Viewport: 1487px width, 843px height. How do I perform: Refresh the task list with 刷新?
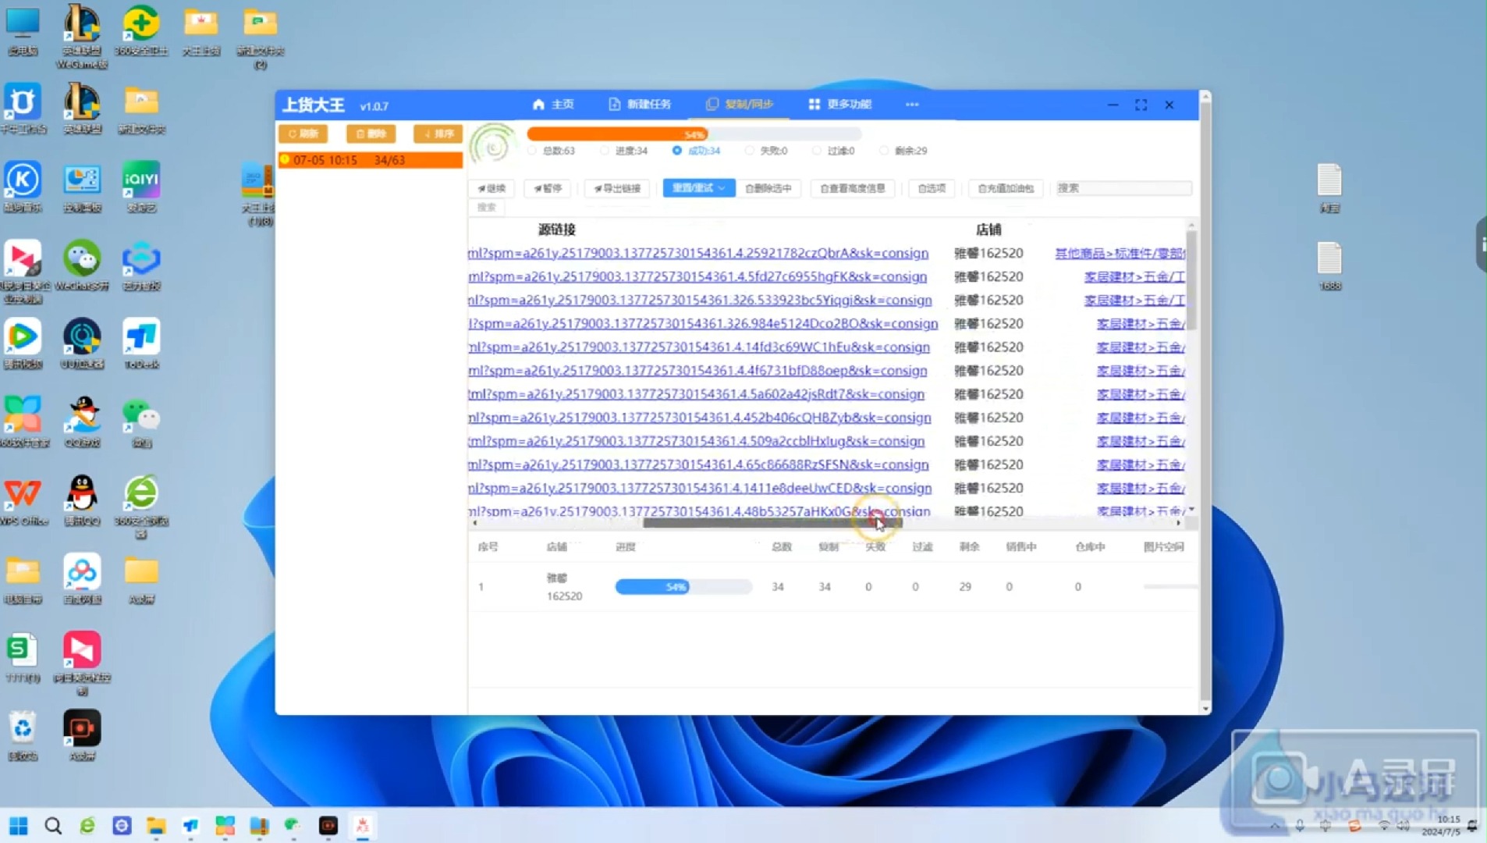pos(303,133)
